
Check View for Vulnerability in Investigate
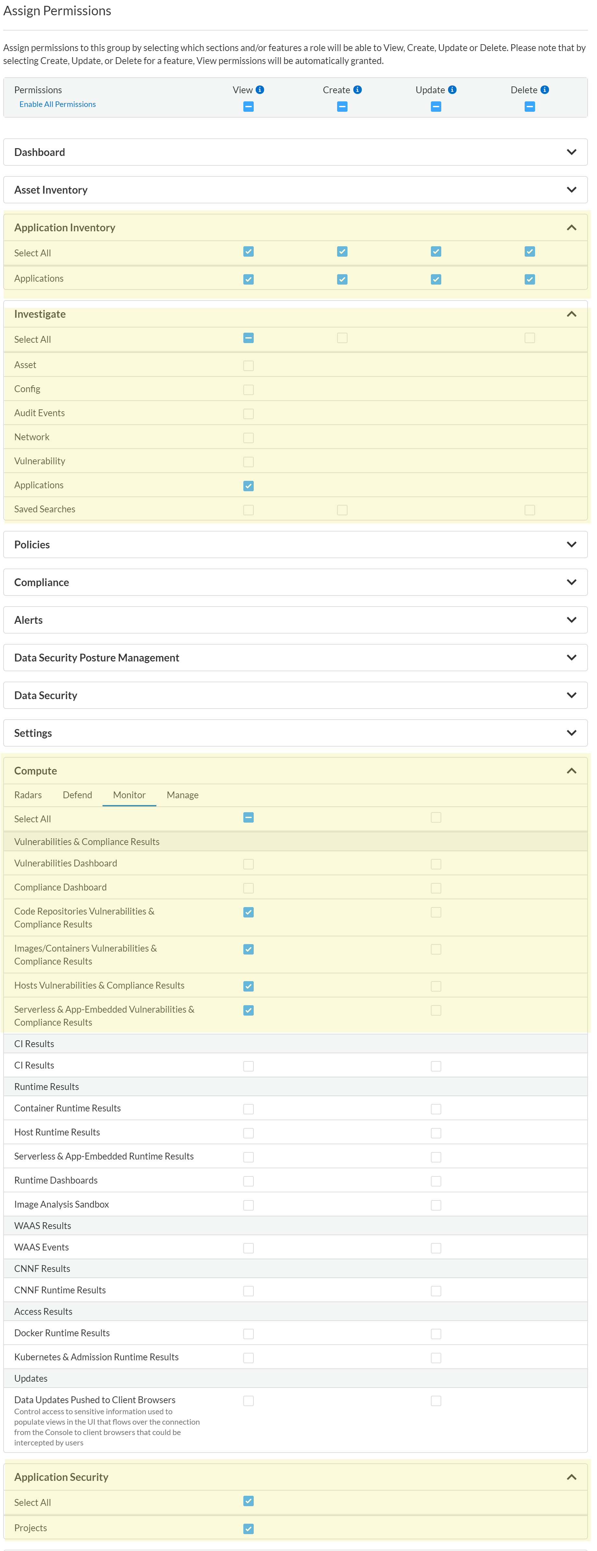pos(248,462)
